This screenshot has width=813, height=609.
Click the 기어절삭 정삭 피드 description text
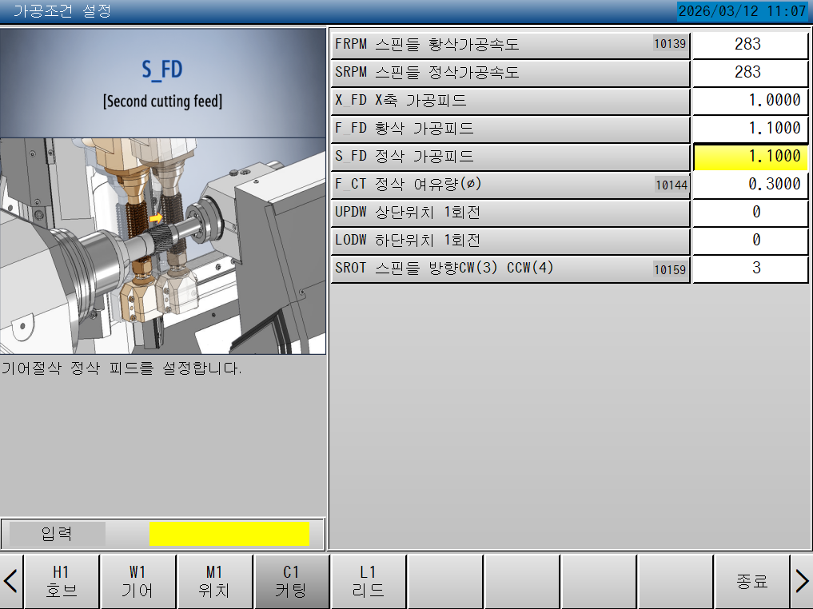tap(122, 368)
